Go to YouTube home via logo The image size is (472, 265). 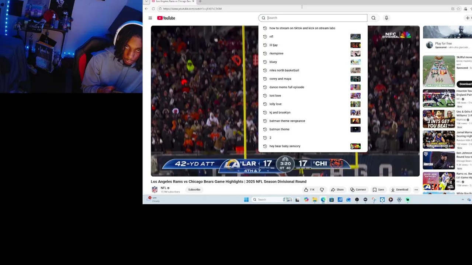166,18
